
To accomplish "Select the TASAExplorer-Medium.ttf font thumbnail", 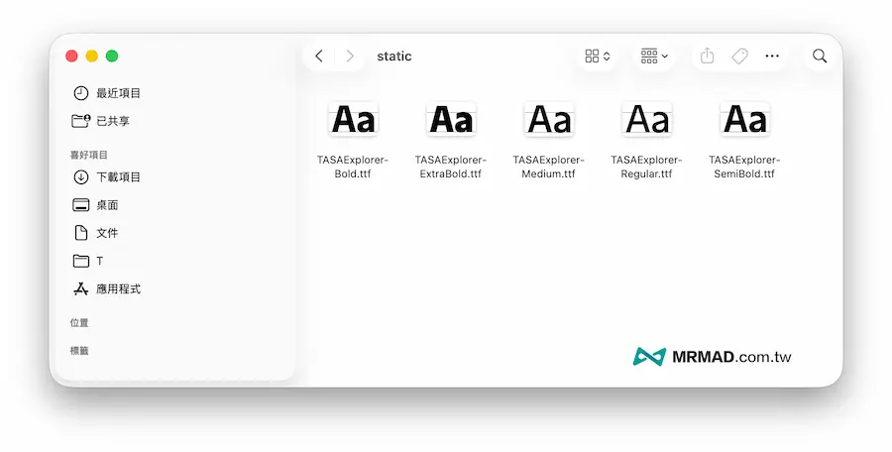I will 549,119.
